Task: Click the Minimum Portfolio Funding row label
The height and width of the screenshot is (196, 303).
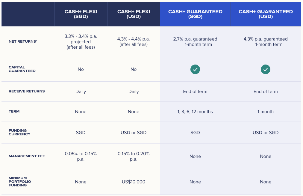Action: click(20, 182)
